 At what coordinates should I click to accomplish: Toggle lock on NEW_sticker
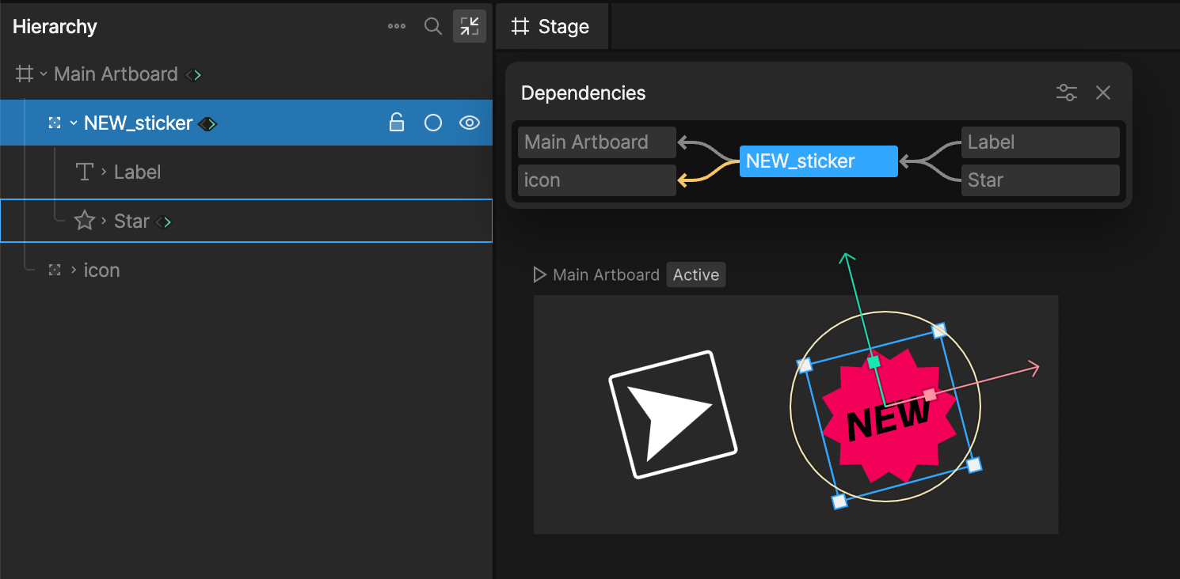[x=397, y=123]
